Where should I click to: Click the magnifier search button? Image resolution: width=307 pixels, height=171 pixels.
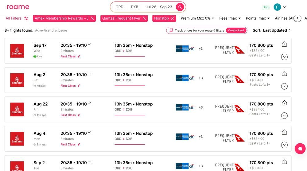(180, 7)
